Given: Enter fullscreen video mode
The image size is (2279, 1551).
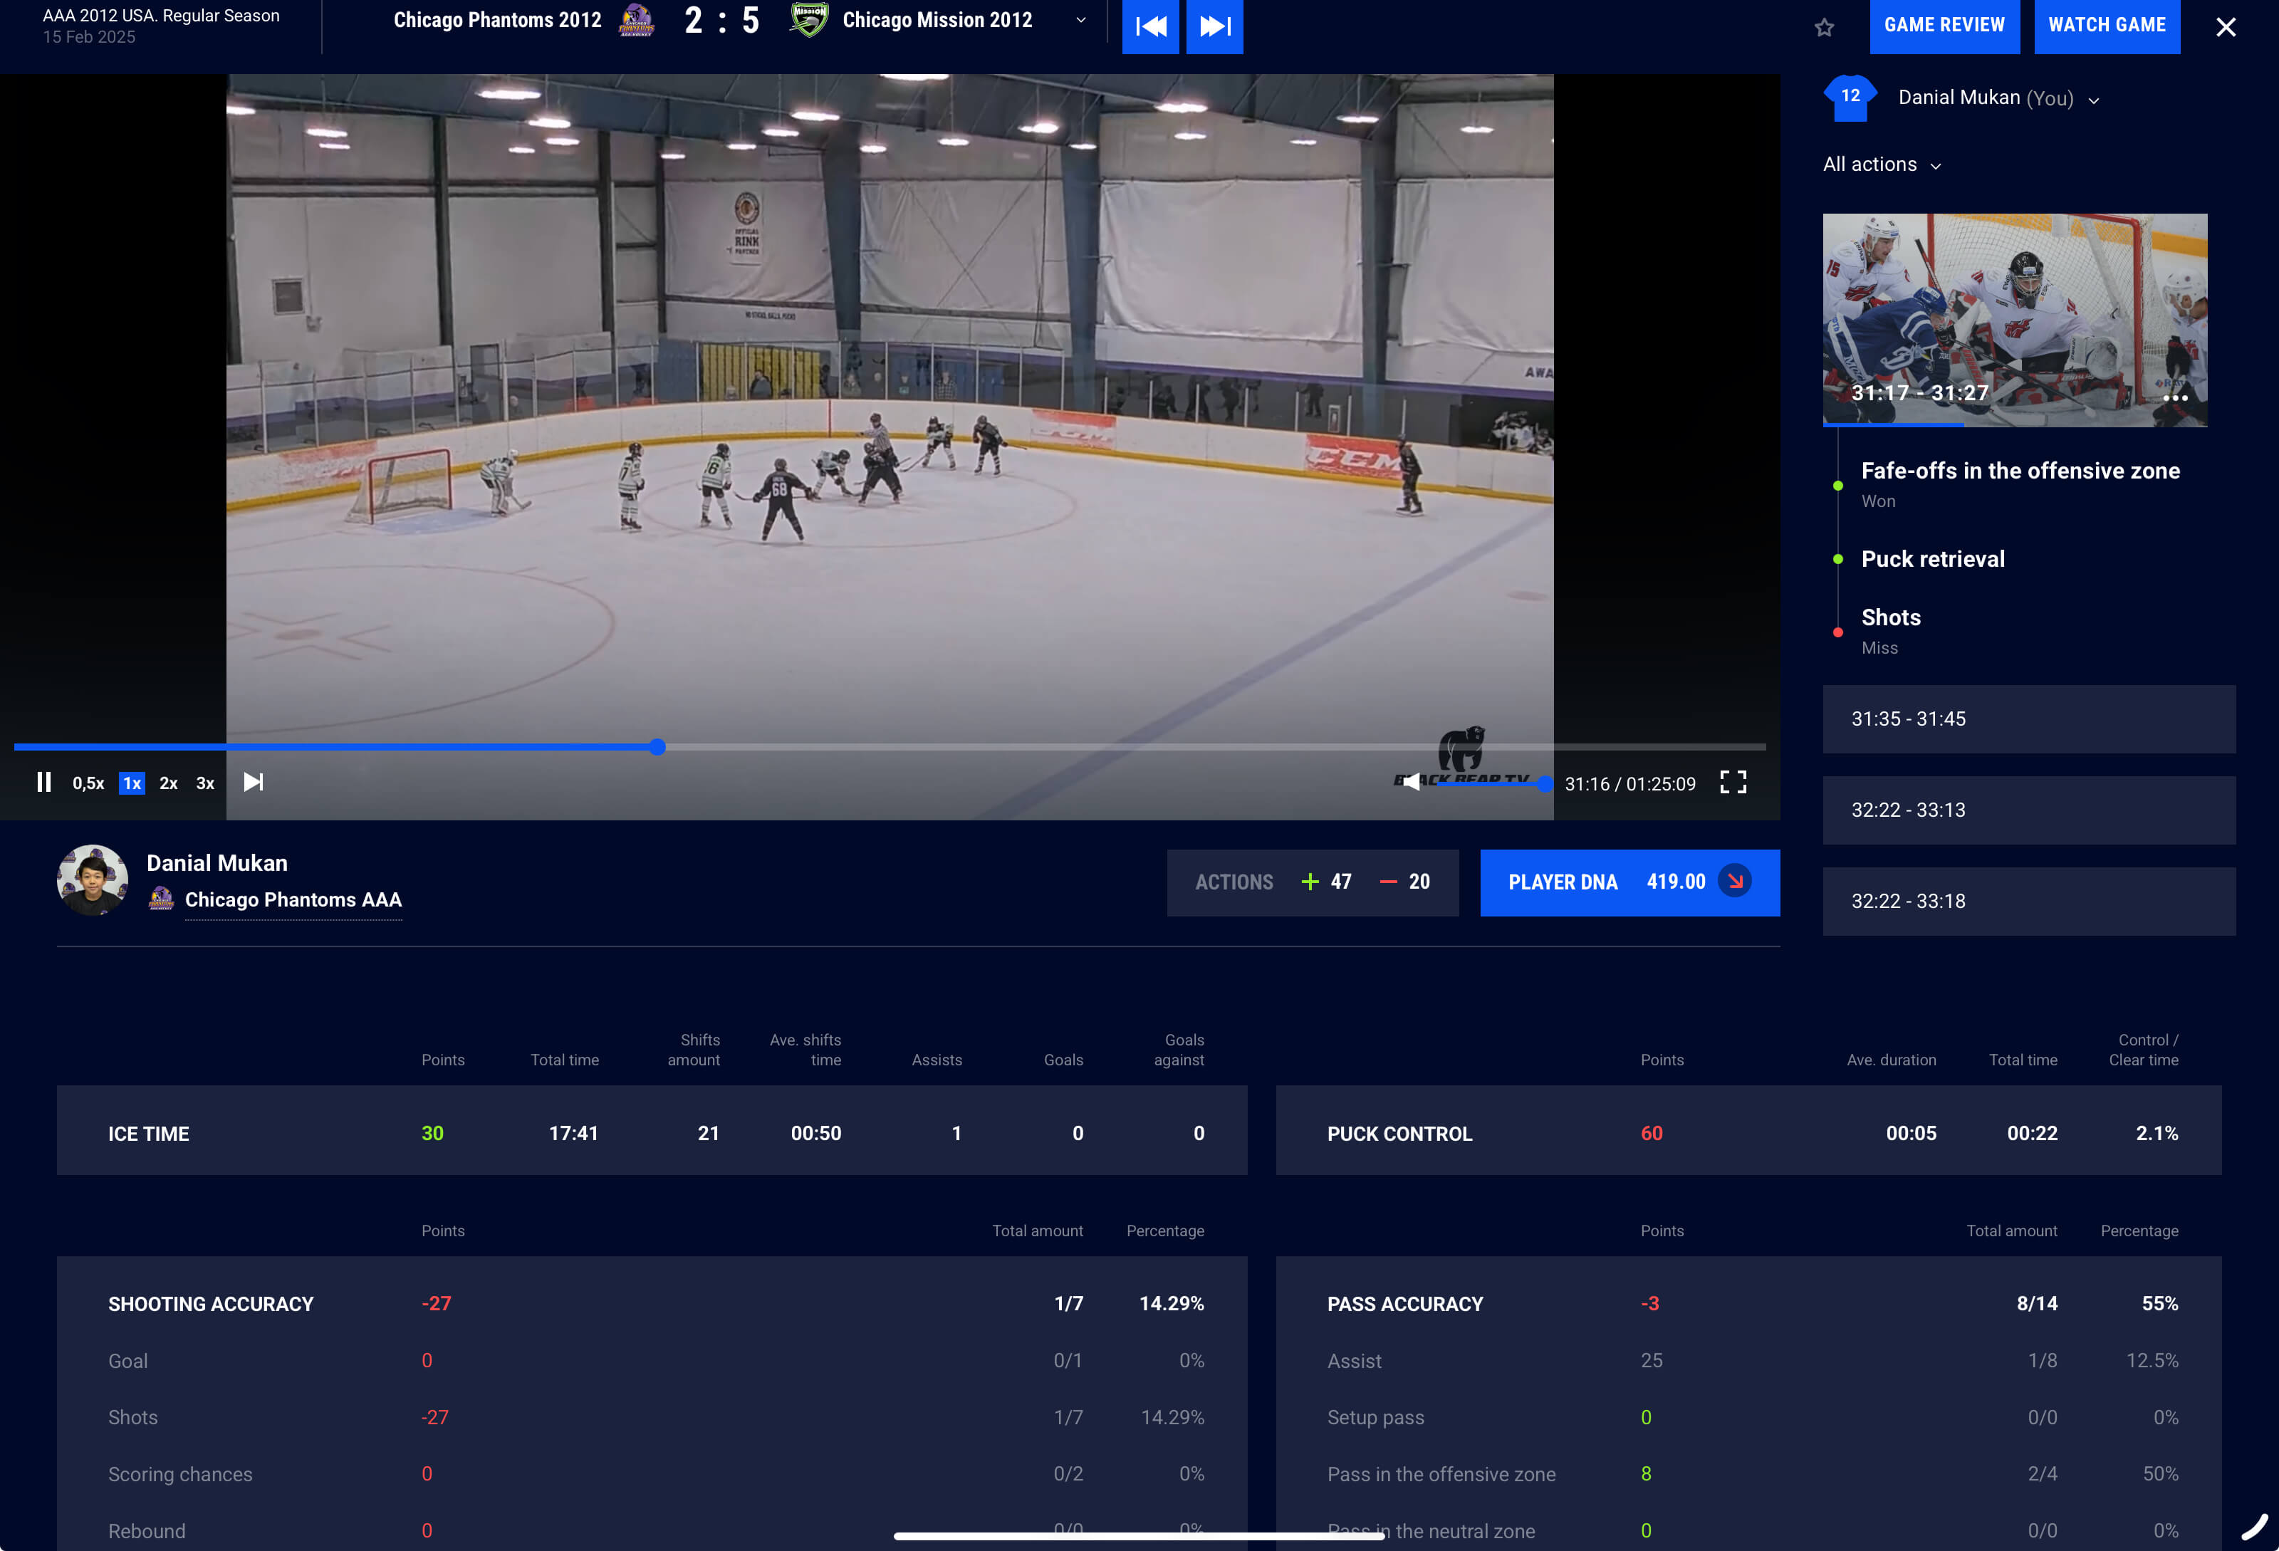Looking at the screenshot, I should tap(1733, 783).
